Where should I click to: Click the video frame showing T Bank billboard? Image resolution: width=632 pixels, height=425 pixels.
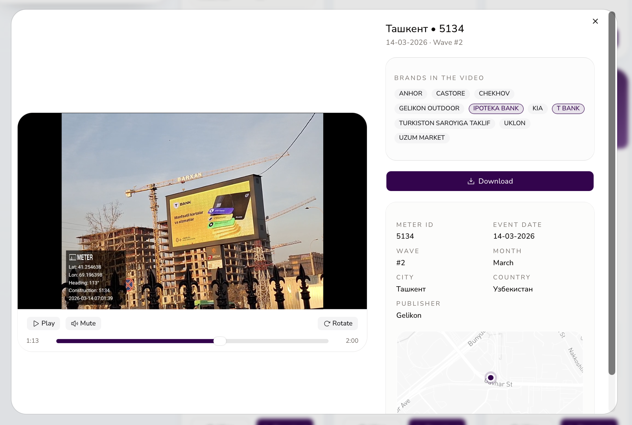tap(192, 211)
